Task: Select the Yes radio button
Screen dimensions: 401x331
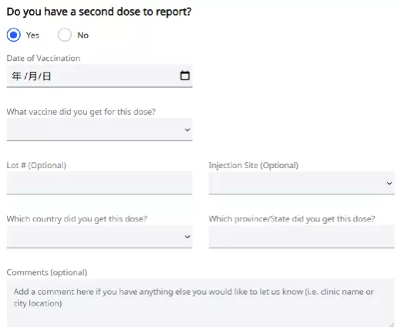Action: pyautogui.click(x=14, y=35)
